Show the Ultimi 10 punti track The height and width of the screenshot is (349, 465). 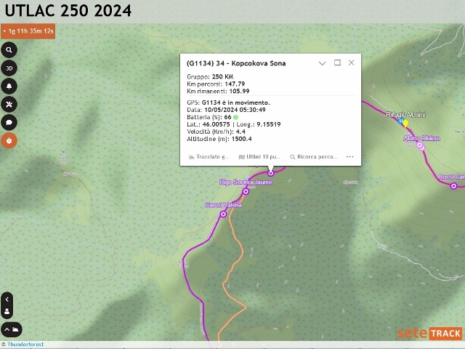[x=259, y=157]
